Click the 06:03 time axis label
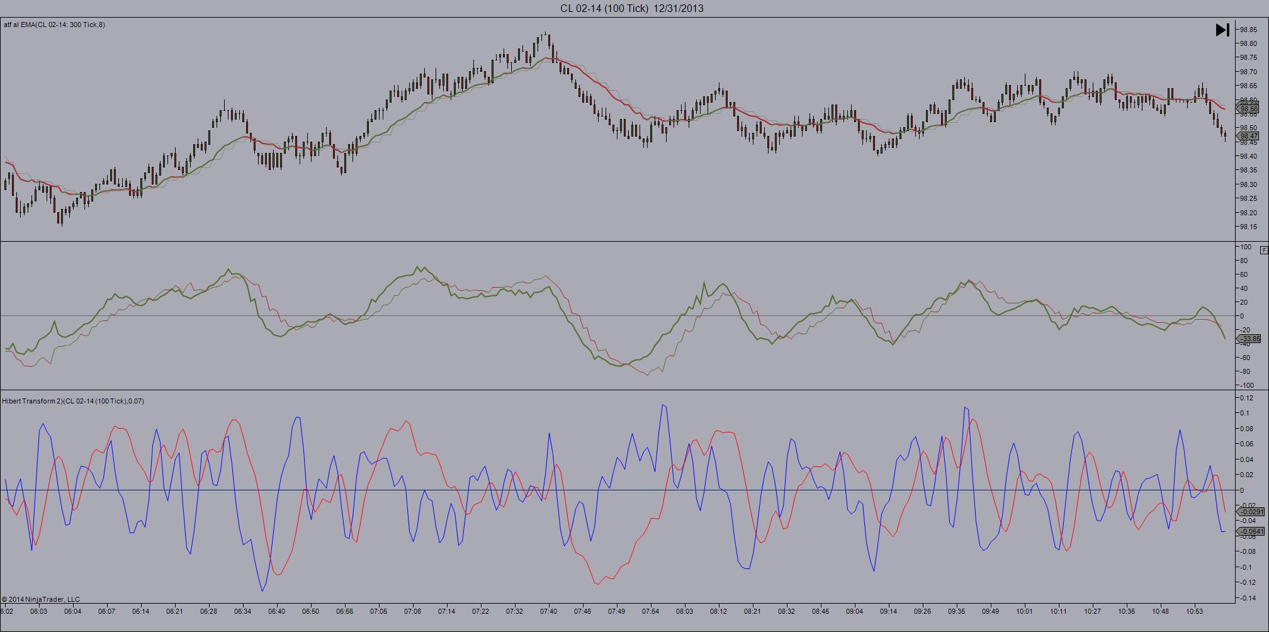1269x632 pixels. tap(38, 611)
